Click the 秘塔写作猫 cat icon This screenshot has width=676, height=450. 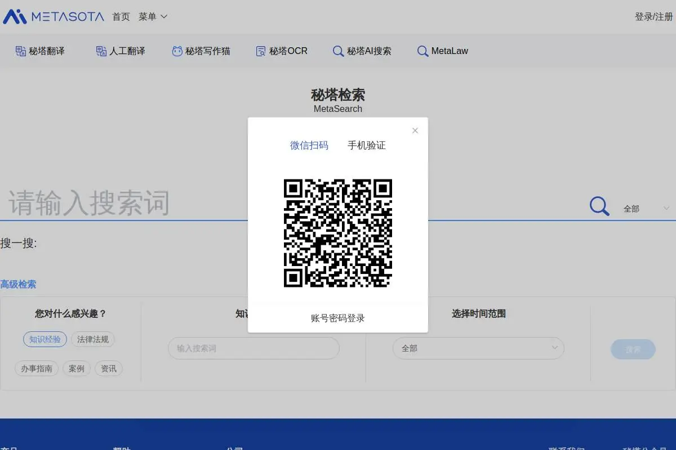(x=177, y=51)
